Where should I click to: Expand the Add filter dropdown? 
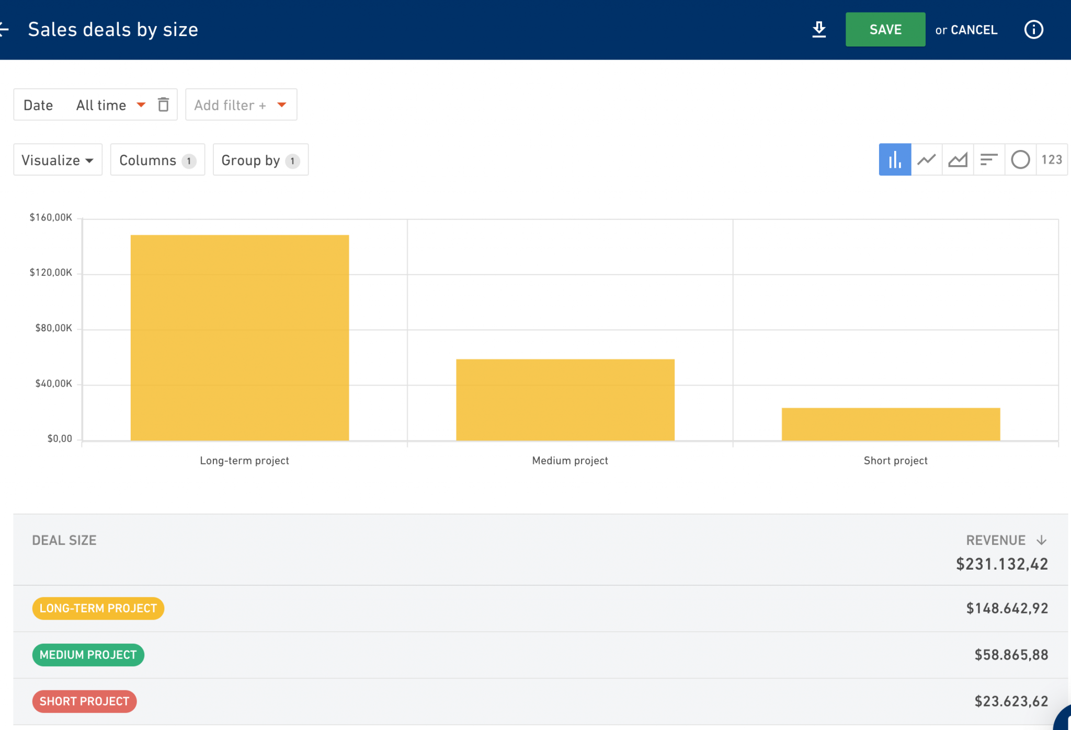click(241, 105)
